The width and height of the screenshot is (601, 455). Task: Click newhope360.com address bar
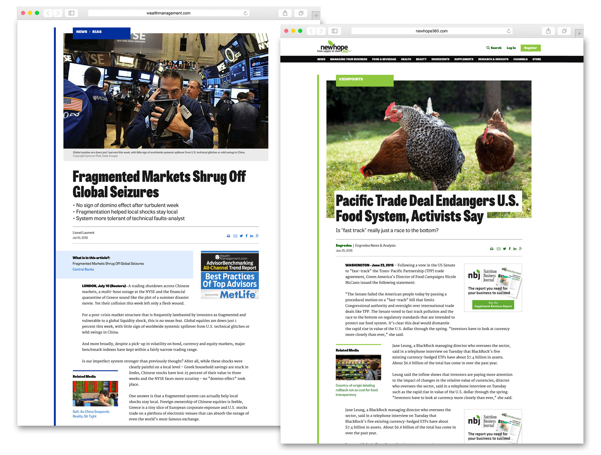[x=432, y=31]
